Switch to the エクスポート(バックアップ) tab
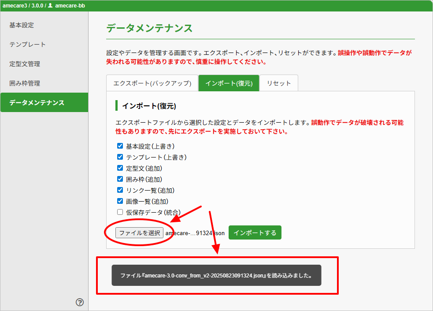 coord(152,83)
